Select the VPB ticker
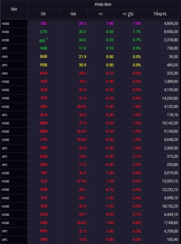Viewport: 181px width, 244px height. point(43,206)
